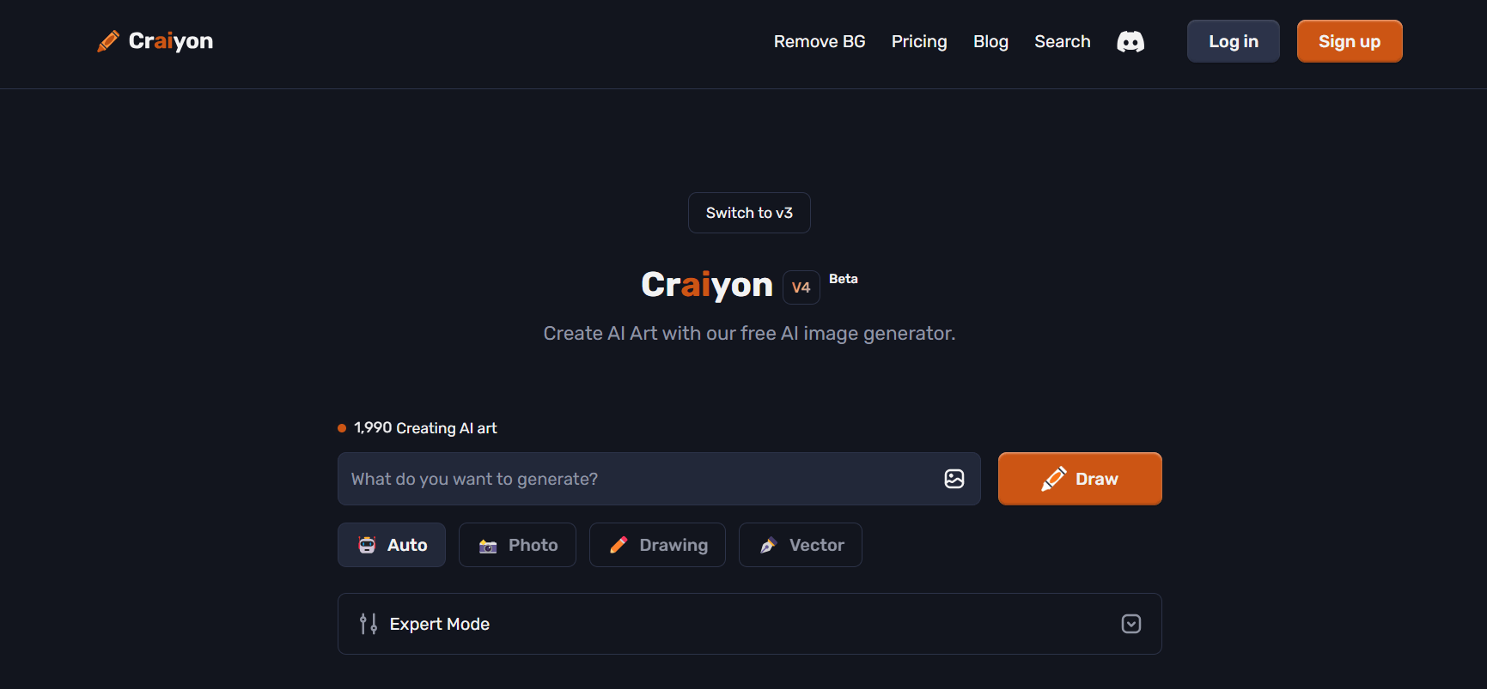Select the Drawing style option
This screenshot has width=1487, height=689.
pyautogui.click(x=657, y=545)
